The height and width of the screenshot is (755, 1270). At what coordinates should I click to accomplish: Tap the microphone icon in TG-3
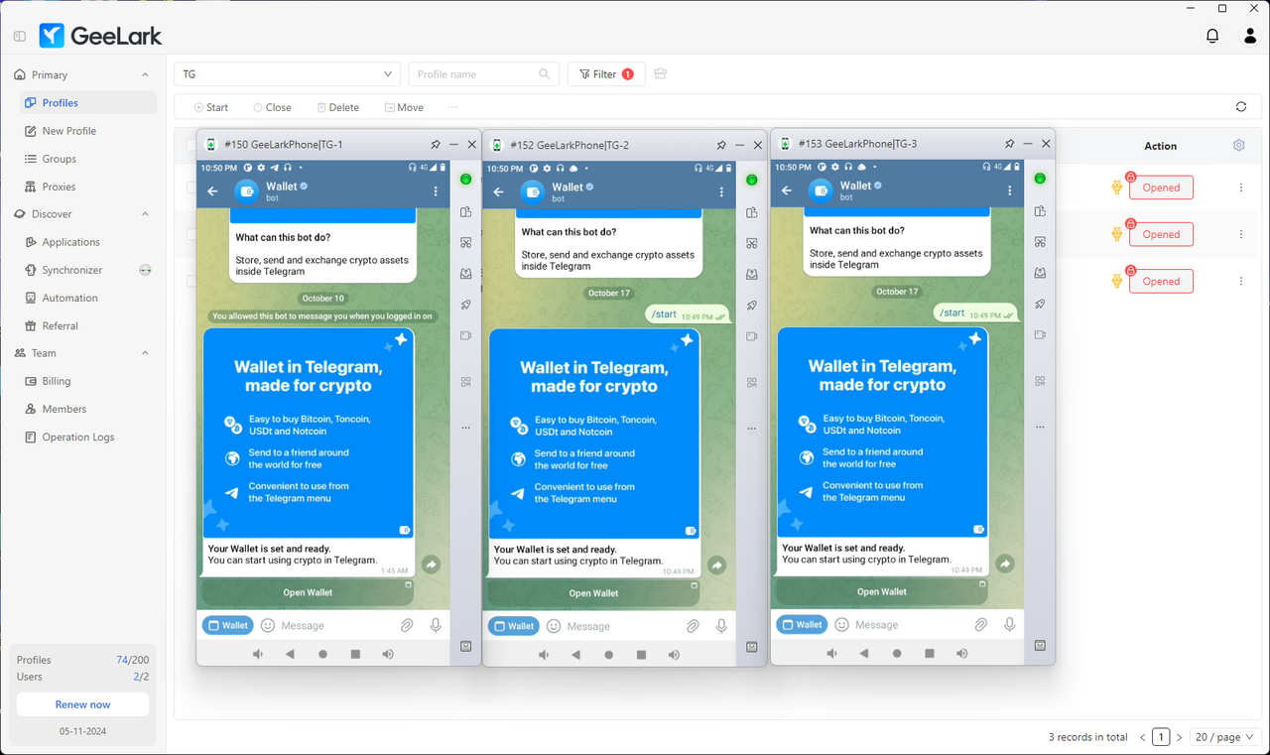pyautogui.click(x=1009, y=625)
